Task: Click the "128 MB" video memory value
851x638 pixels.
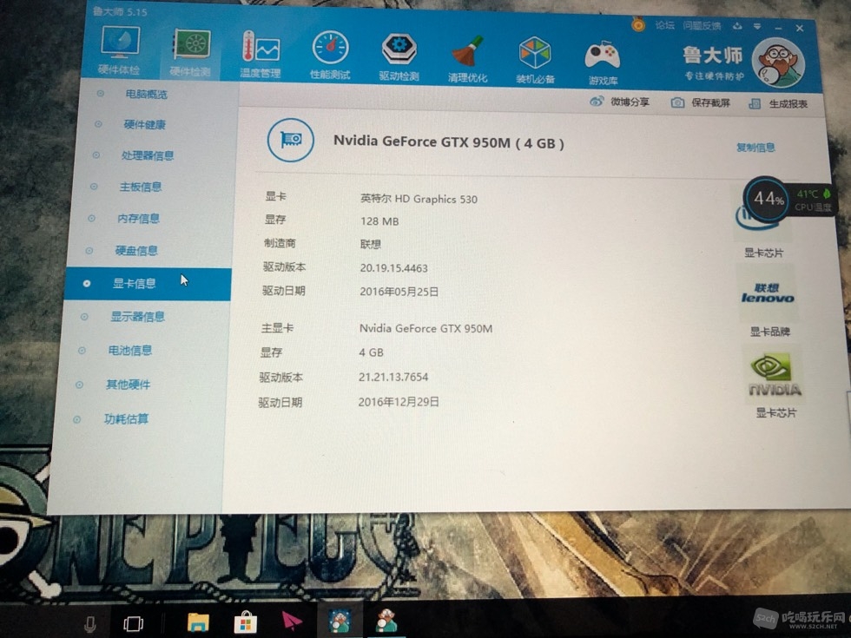Action: [x=379, y=221]
